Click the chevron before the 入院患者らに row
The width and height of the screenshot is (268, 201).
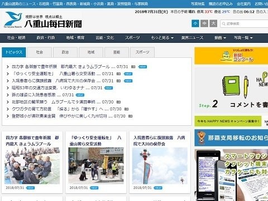[x=8, y=81]
